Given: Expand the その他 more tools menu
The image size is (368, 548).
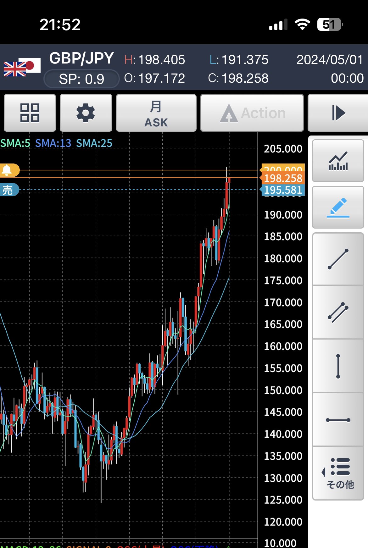Looking at the screenshot, I should (x=338, y=473).
